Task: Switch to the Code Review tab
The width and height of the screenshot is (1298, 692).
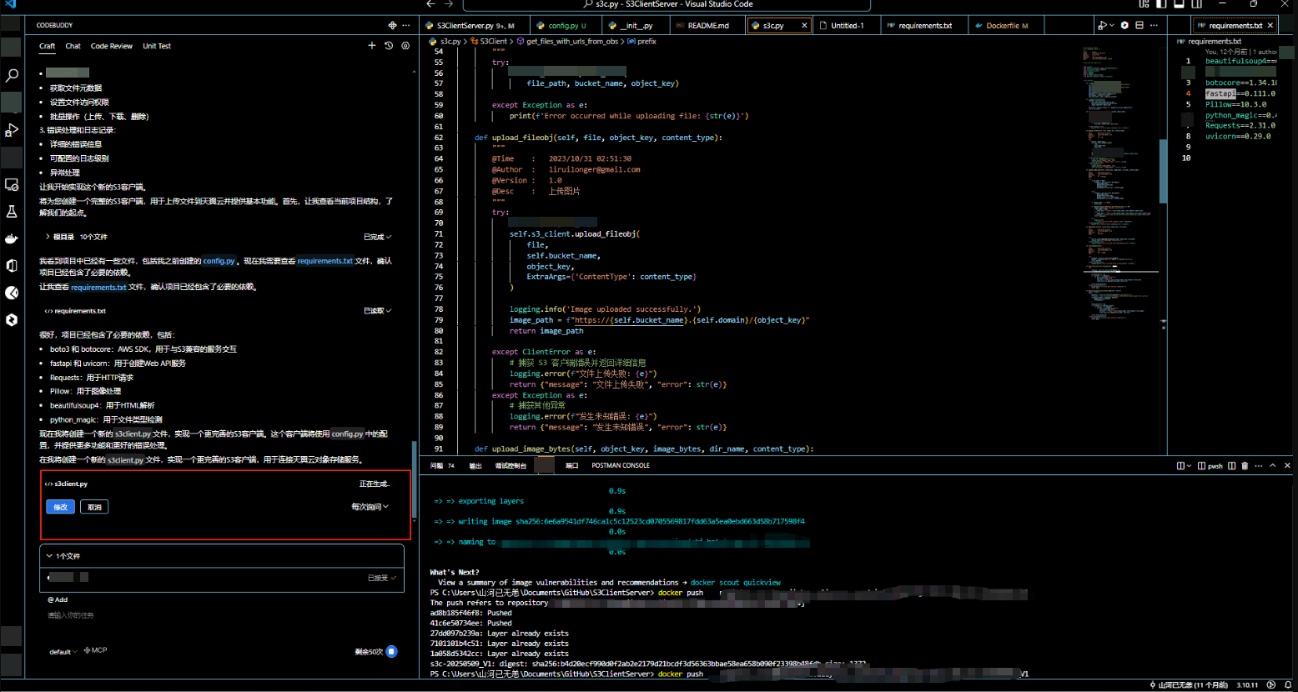Action: point(112,46)
